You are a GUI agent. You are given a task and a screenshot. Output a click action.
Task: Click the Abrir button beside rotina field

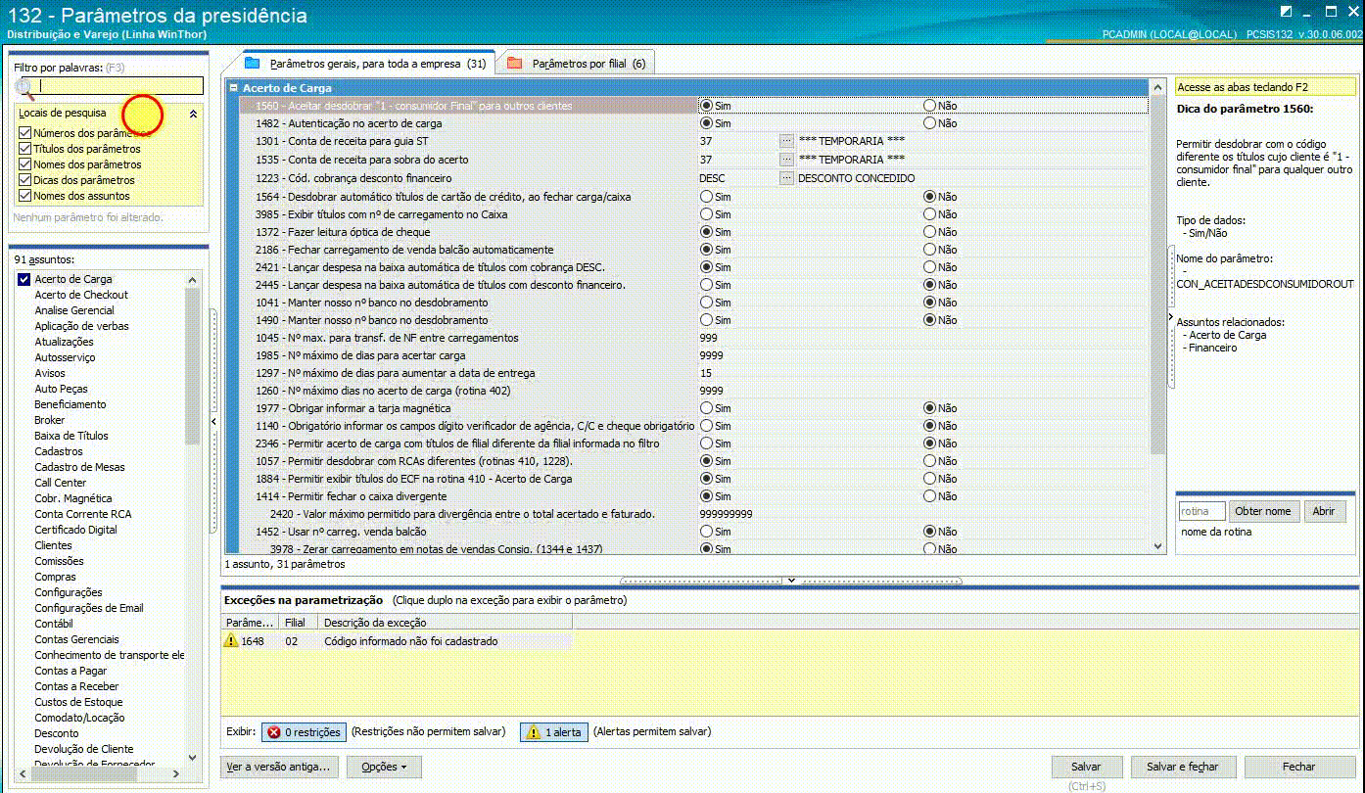pyautogui.click(x=1324, y=511)
